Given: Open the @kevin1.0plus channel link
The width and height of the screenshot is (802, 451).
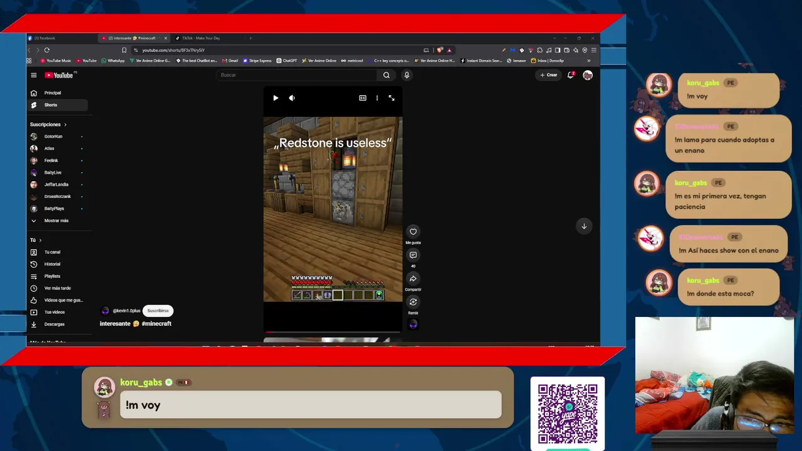Looking at the screenshot, I should pyautogui.click(x=127, y=311).
